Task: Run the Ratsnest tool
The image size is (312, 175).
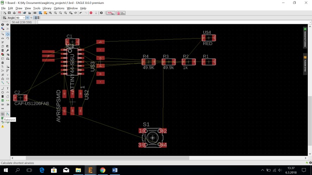Action: pyautogui.click(x=2, y=114)
